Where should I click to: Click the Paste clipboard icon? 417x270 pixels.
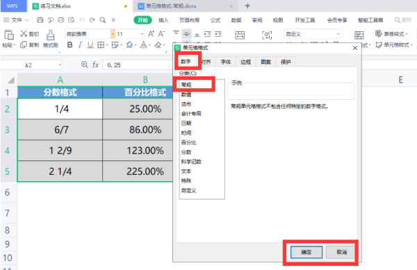coord(9,35)
